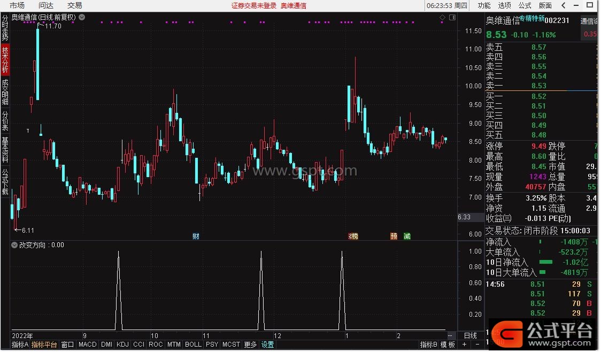Open the 奥维通信 chart title dropdown arrow

82,17
